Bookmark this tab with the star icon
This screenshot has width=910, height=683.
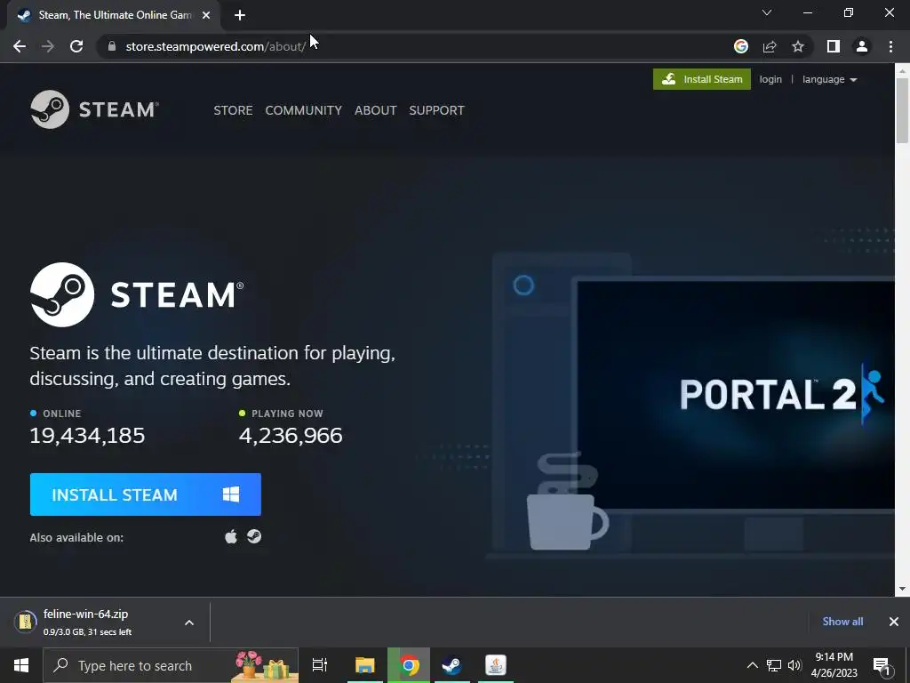pyautogui.click(x=798, y=46)
